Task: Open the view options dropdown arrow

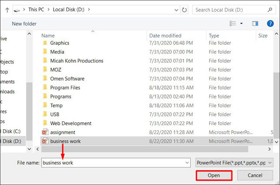Action: click(241, 24)
